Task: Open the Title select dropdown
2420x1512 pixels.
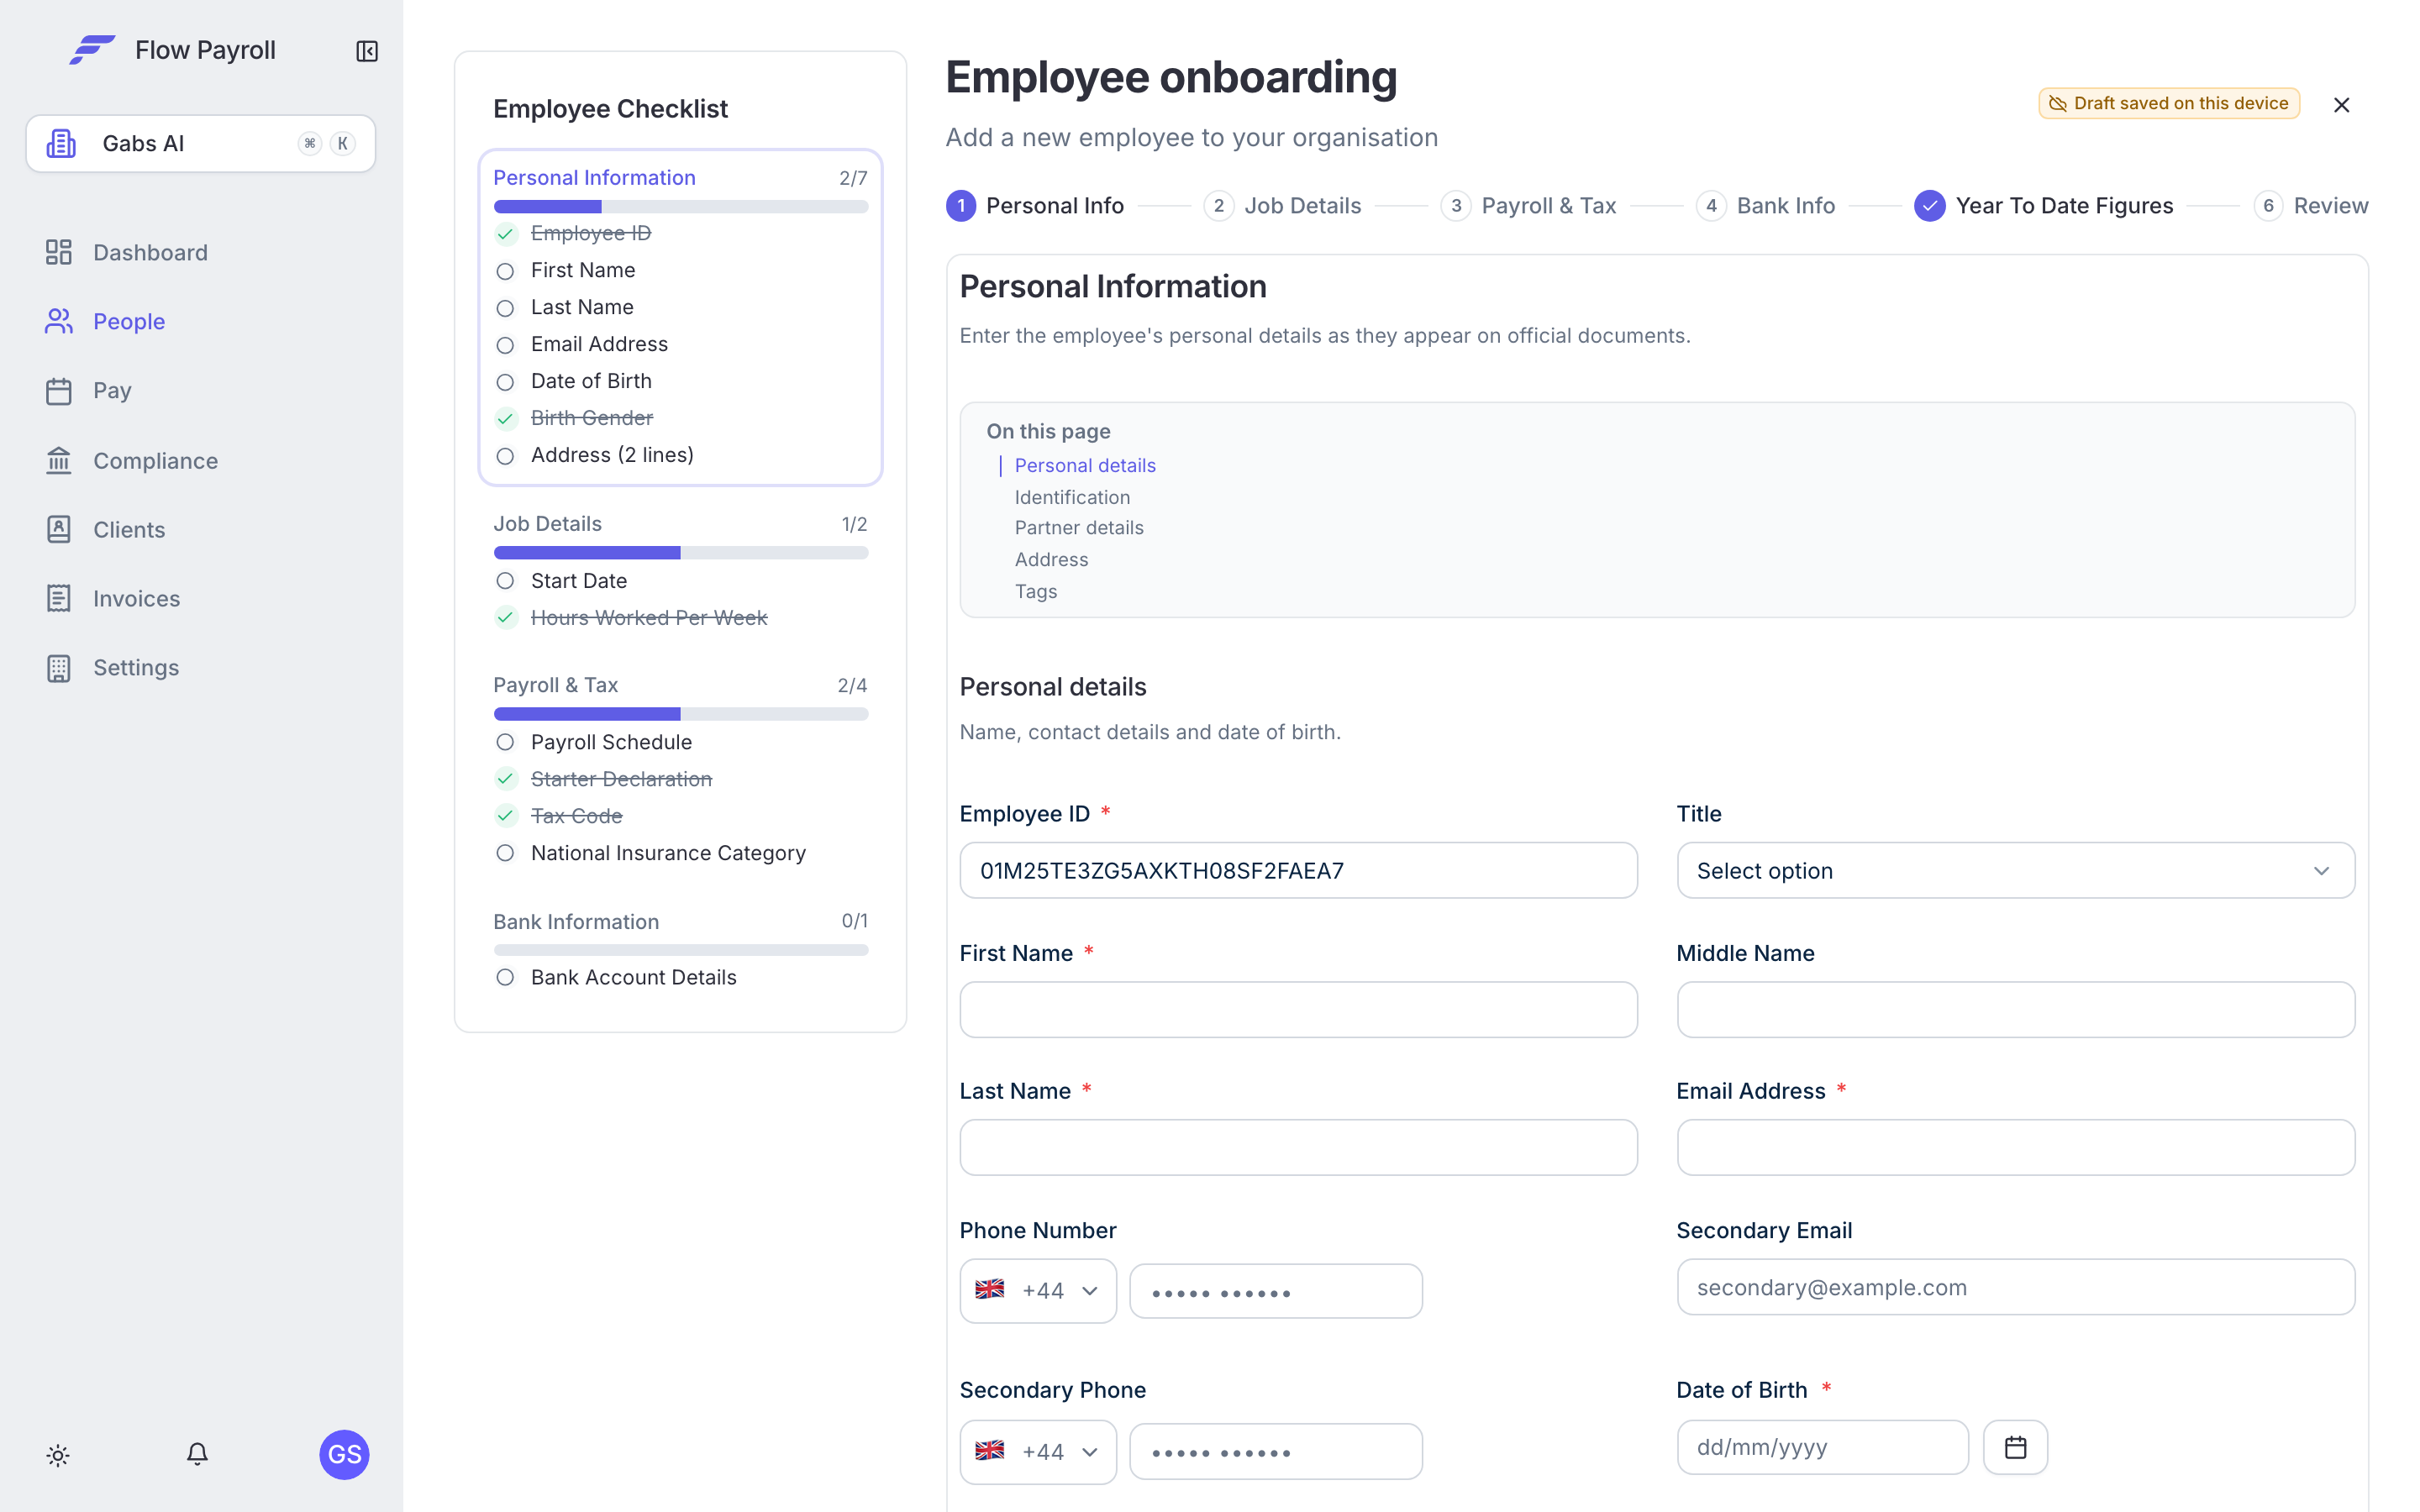Action: [2015, 870]
